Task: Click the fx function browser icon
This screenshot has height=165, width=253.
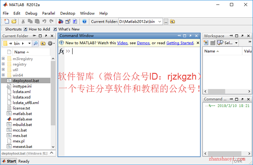Action: [61, 51]
